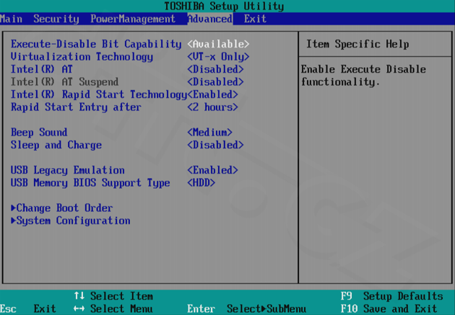Click the Enter Select SubMenu hint
Image resolution: width=455 pixels, height=315 pixels.
click(x=246, y=309)
